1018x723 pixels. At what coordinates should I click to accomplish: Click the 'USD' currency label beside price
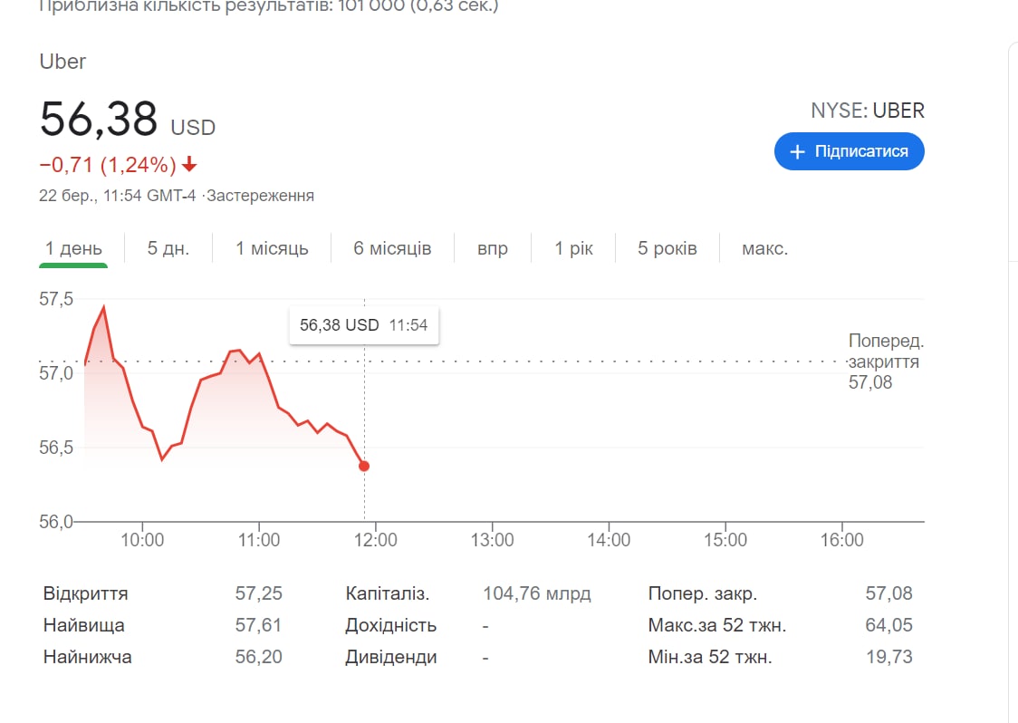click(x=193, y=128)
